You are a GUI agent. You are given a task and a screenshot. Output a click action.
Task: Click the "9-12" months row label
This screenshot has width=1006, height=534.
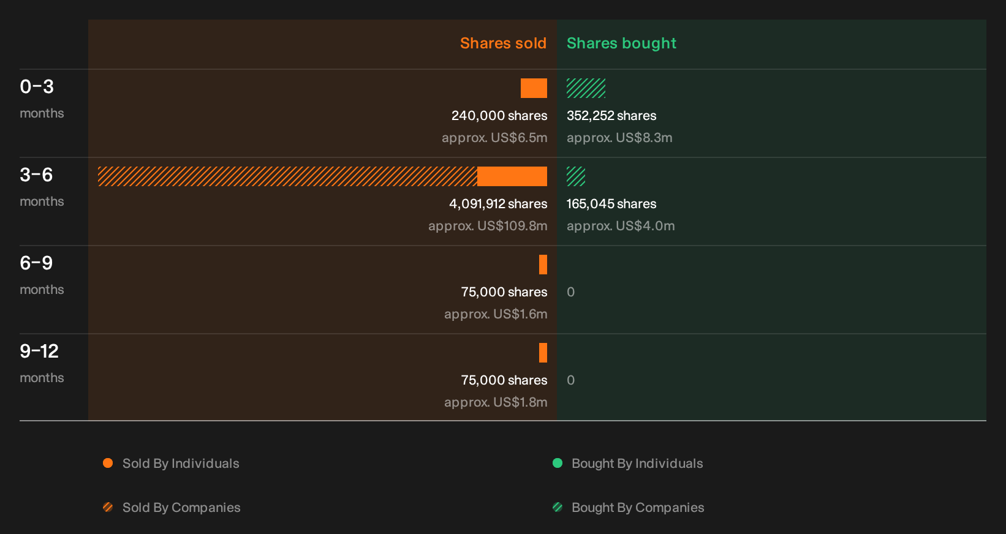click(x=39, y=351)
